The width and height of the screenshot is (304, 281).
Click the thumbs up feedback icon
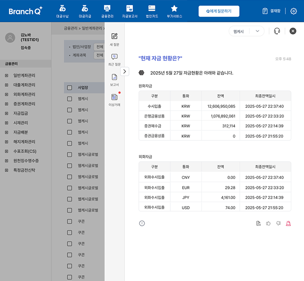[x=268, y=223]
